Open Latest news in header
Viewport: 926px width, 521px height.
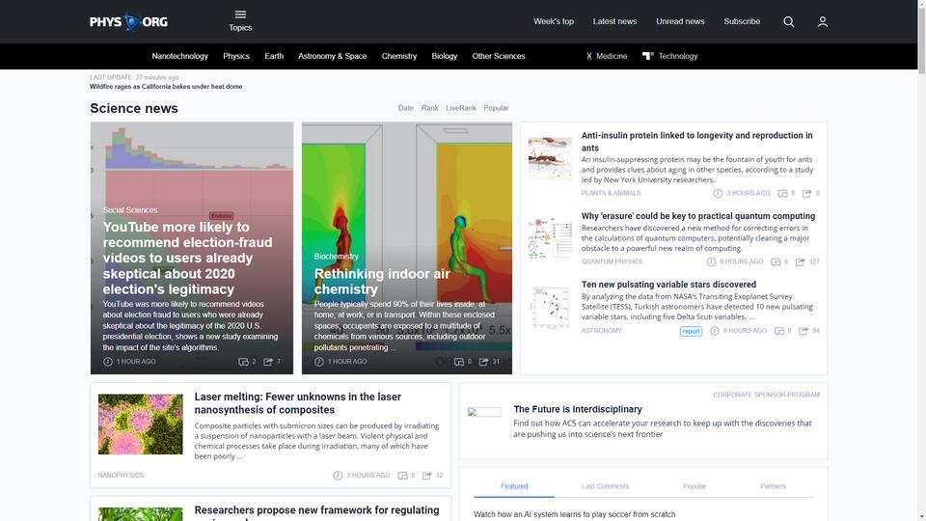614,21
